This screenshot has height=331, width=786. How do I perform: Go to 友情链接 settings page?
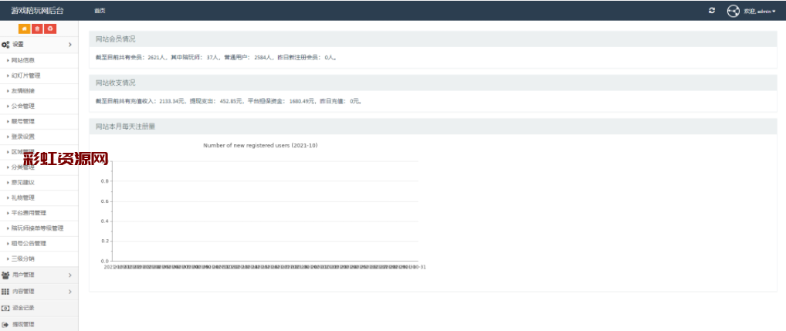[23, 91]
